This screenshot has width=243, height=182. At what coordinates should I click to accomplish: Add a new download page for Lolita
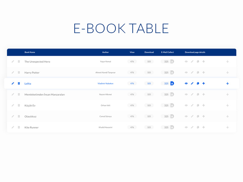204,83
